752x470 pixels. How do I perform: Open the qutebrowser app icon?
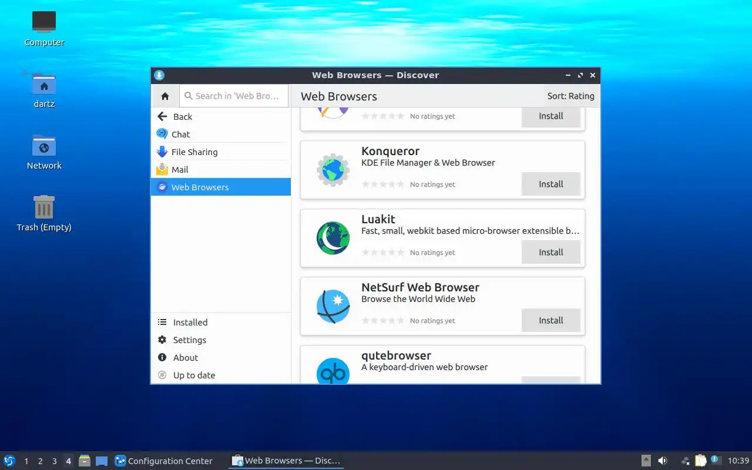click(x=333, y=371)
